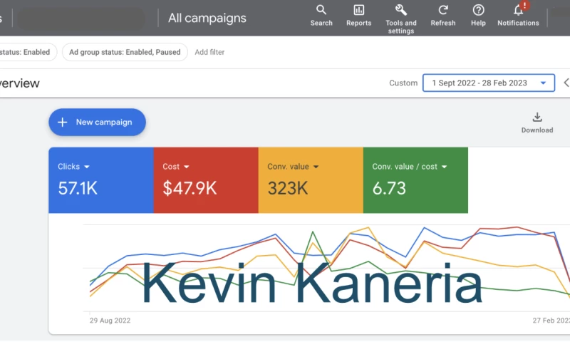Image resolution: width=570 pixels, height=342 pixels.
Task: Expand the custom date range dropdown
Action: [x=543, y=83]
